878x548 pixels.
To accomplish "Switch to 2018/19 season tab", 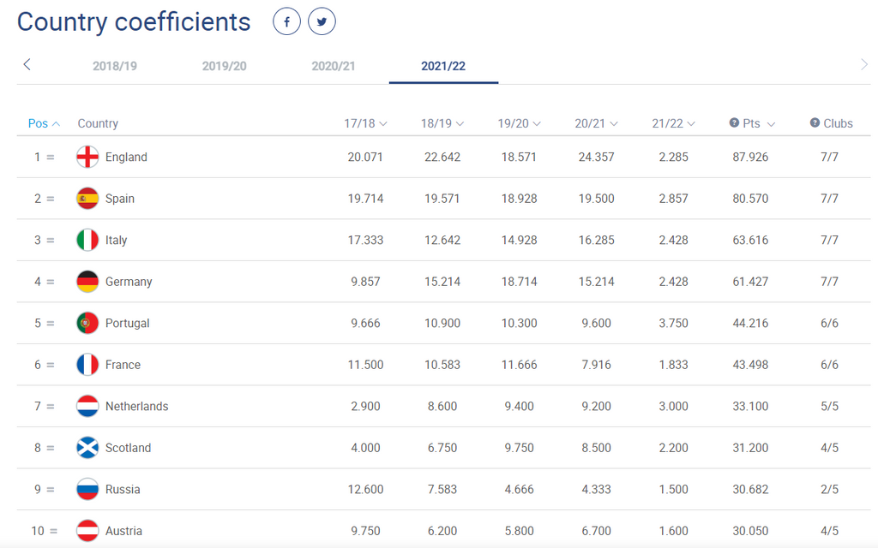I will pyautogui.click(x=115, y=66).
